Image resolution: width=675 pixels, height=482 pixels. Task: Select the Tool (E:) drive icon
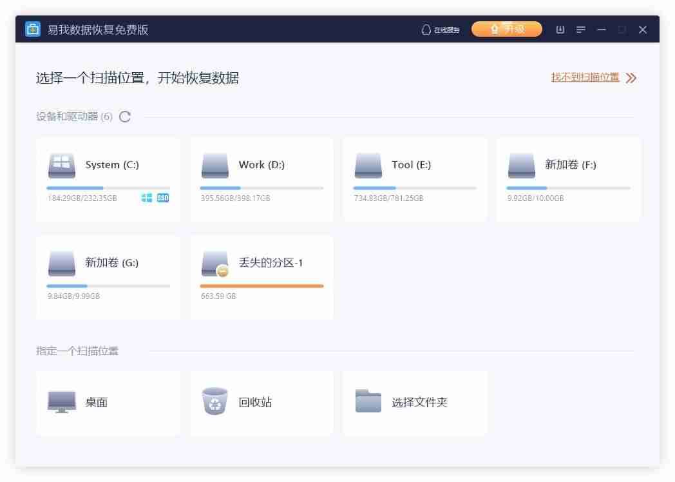pyautogui.click(x=368, y=166)
